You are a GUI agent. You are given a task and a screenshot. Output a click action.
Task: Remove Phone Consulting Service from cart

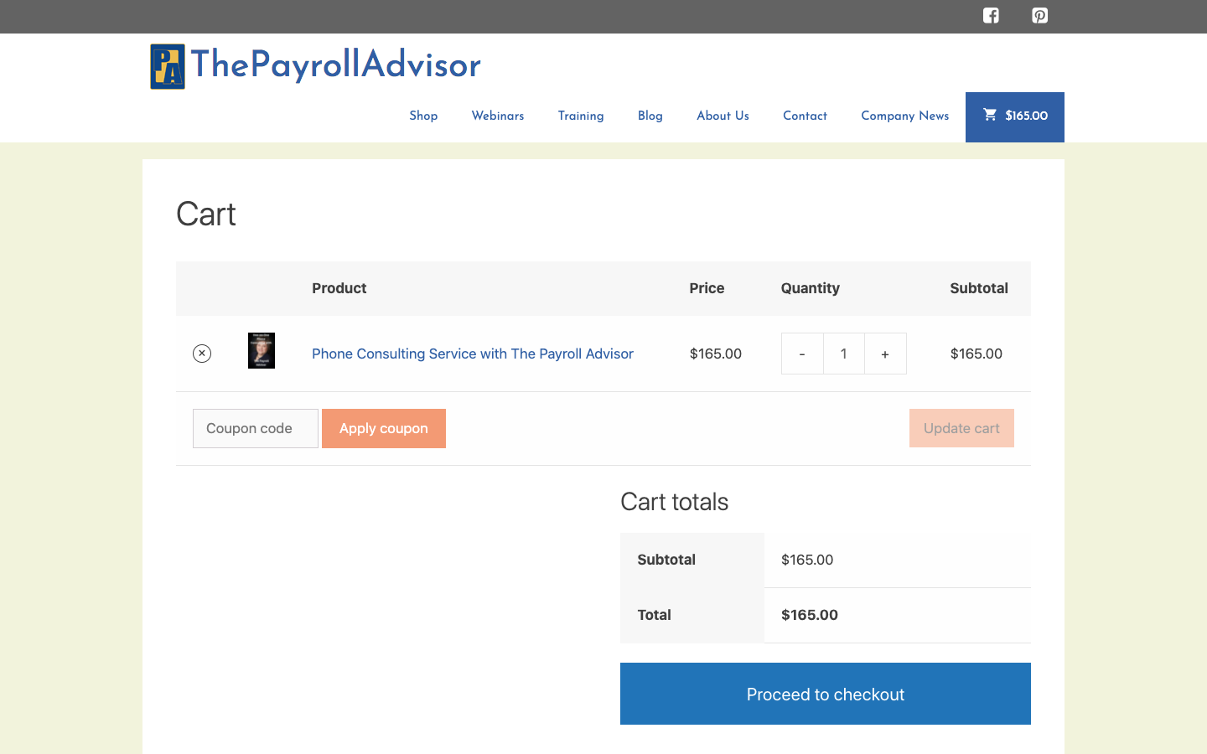click(x=202, y=354)
